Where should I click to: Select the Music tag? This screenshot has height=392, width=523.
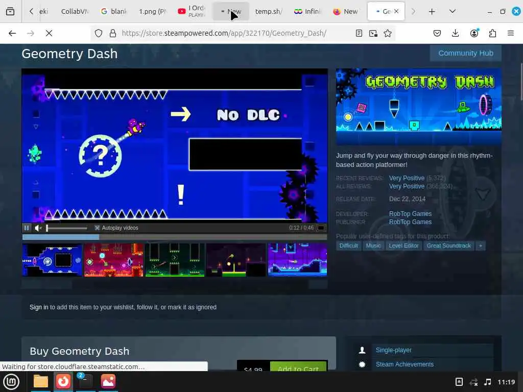(373, 246)
